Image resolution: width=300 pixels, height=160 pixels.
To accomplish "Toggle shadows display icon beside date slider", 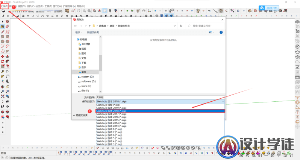I will 3,11.
